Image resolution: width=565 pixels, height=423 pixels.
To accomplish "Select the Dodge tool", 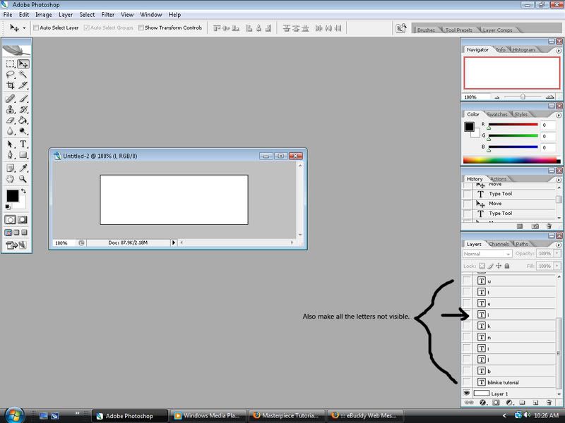I will tap(23, 131).
